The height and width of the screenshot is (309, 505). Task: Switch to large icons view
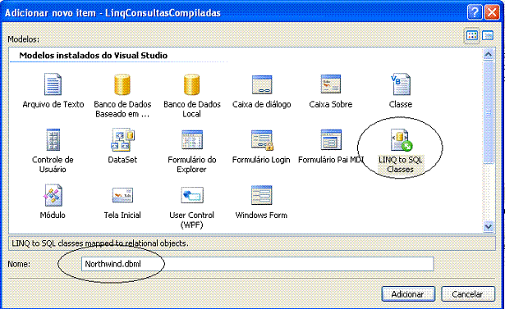pos(472,35)
